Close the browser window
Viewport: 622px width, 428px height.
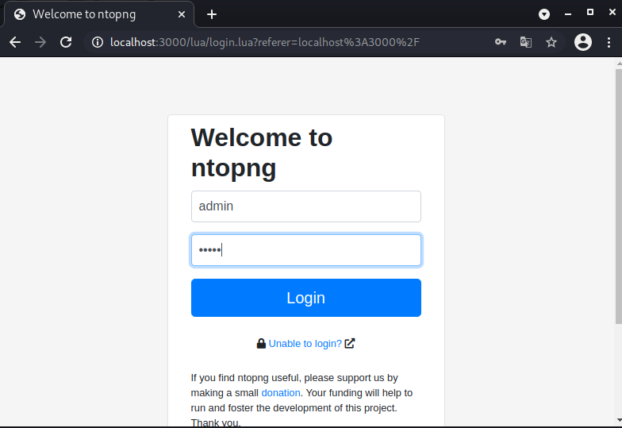pyautogui.click(x=612, y=13)
